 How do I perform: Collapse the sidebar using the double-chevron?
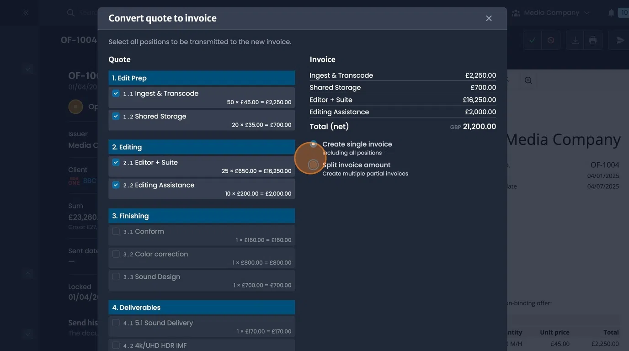click(x=26, y=12)
